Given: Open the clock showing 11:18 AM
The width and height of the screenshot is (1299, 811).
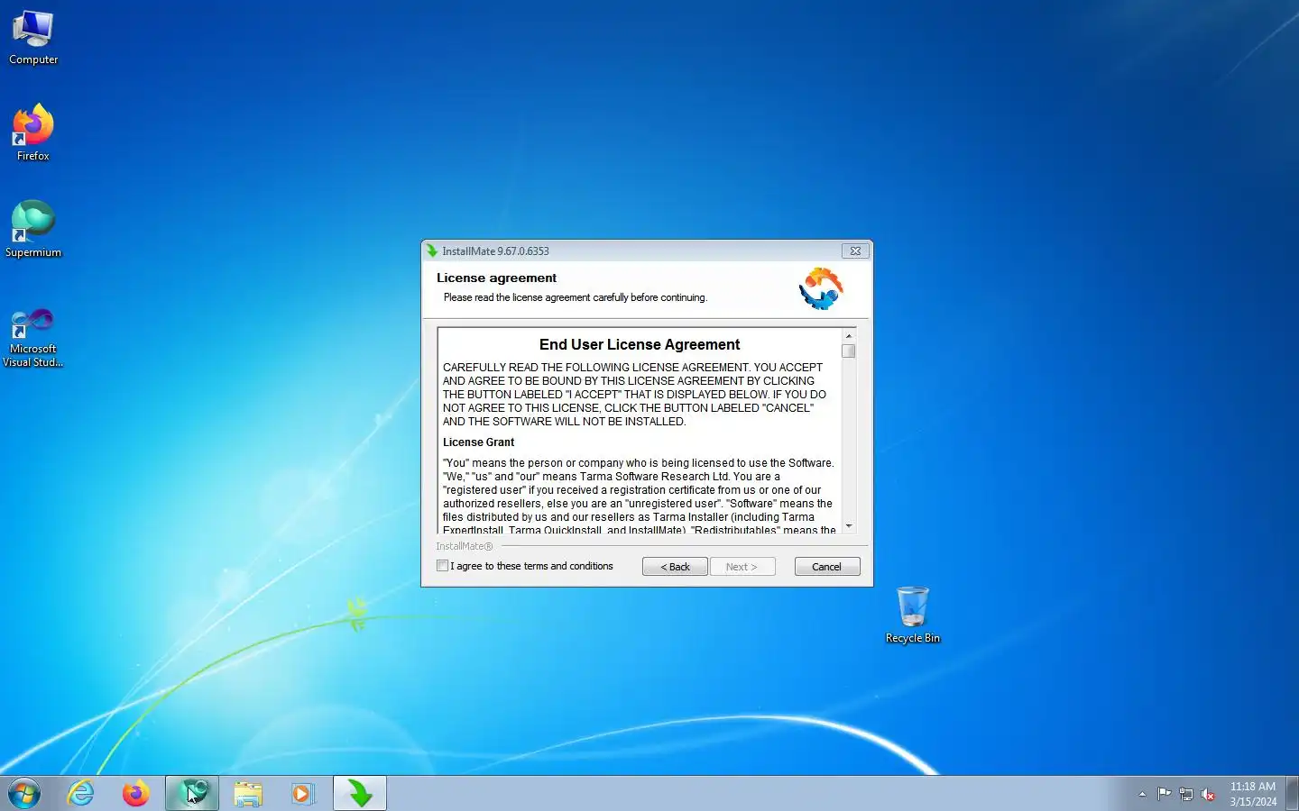Looking at the screenshot, I should [x=1253, y=794].
